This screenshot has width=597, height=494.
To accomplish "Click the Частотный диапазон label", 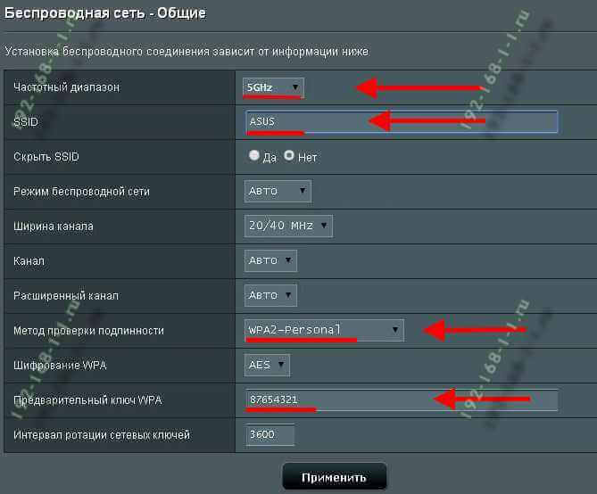I will [x=67, y=87].
